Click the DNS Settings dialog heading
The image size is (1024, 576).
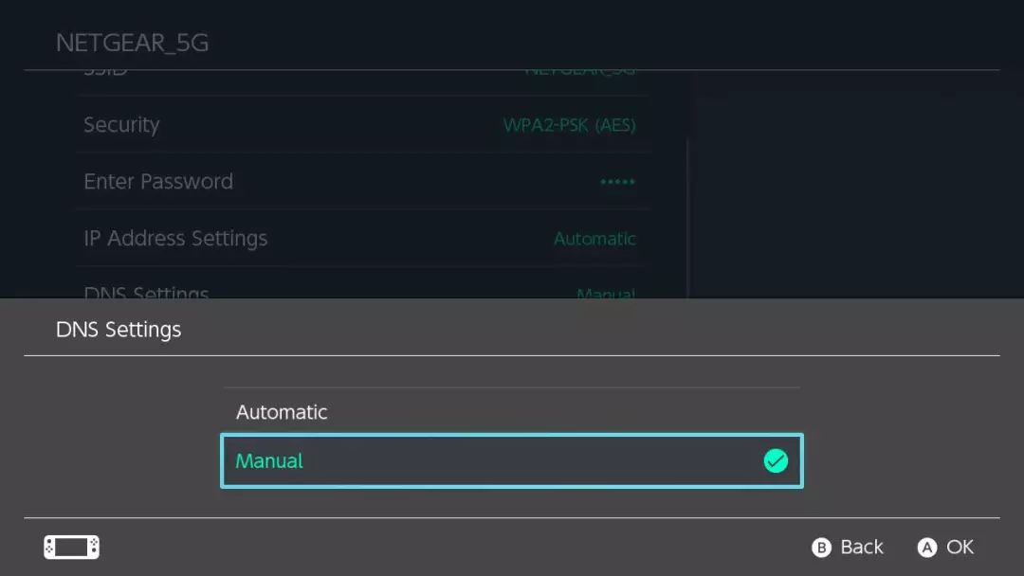point(119,330)
